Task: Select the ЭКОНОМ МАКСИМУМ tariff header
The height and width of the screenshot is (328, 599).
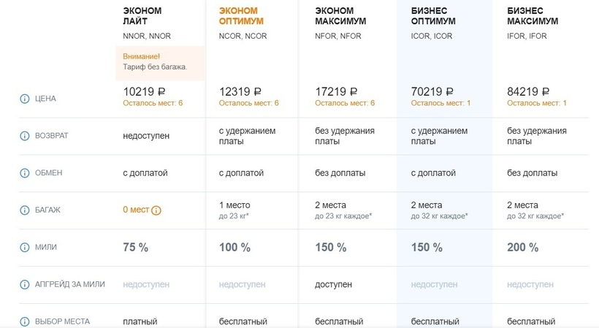Action: (x=340, y=16)
